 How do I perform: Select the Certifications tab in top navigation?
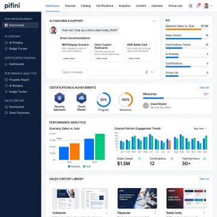(105, 6)
